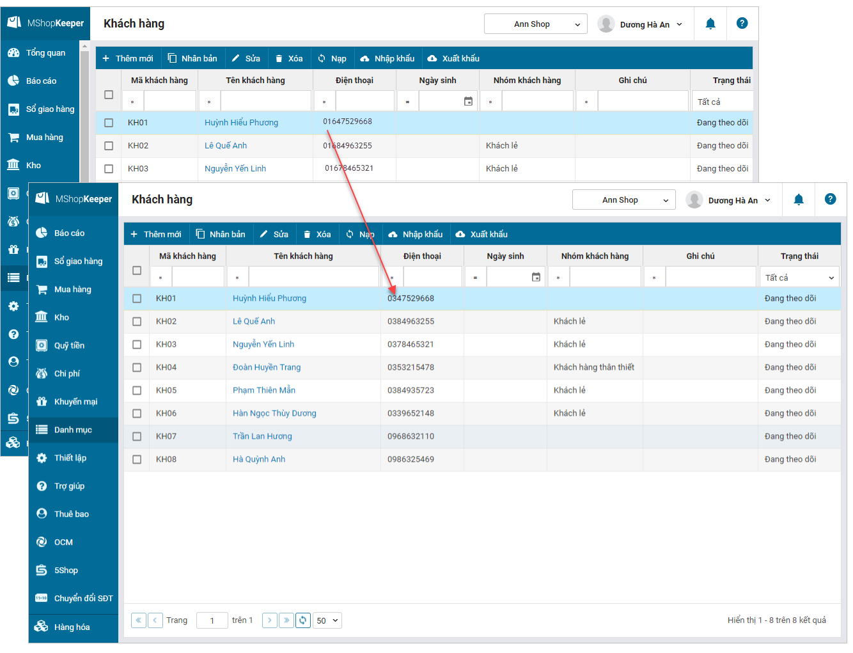Click Thêm mới in the front window toolbar
Viewport: 853px width, 653px height.
pos(156,234)
